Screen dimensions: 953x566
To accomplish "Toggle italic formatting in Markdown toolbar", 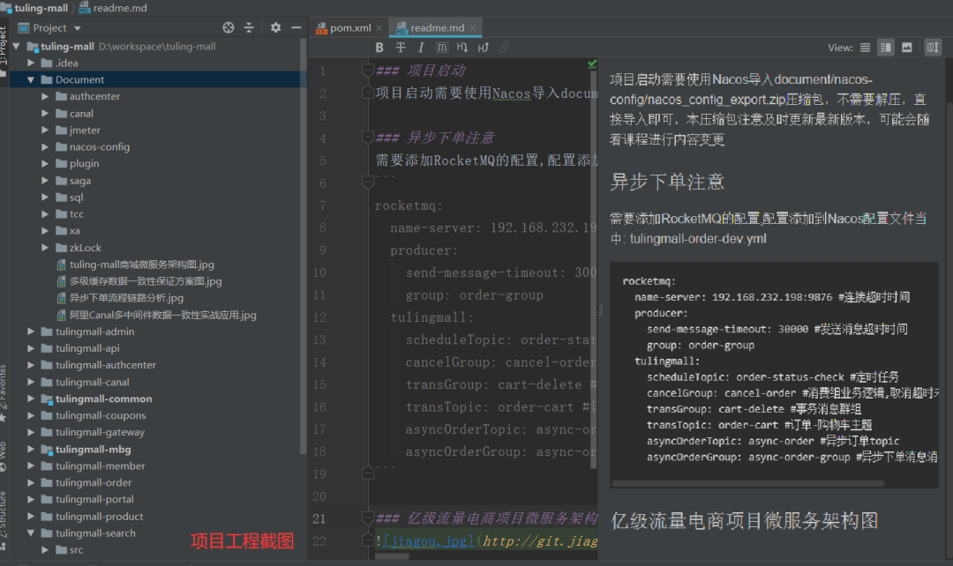I will pyautogui.click(x=421, y=48).
